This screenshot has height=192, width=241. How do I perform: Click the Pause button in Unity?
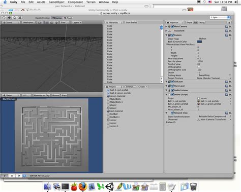click(x=12, y=176)
